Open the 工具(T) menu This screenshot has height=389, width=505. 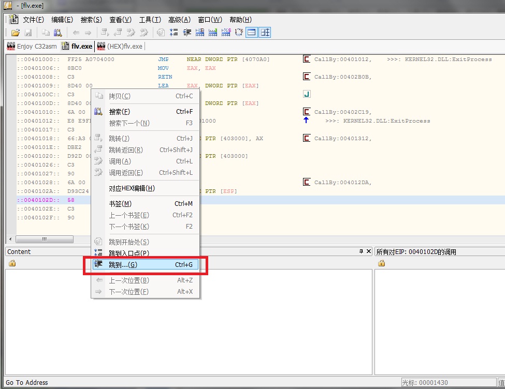point(150,20)
